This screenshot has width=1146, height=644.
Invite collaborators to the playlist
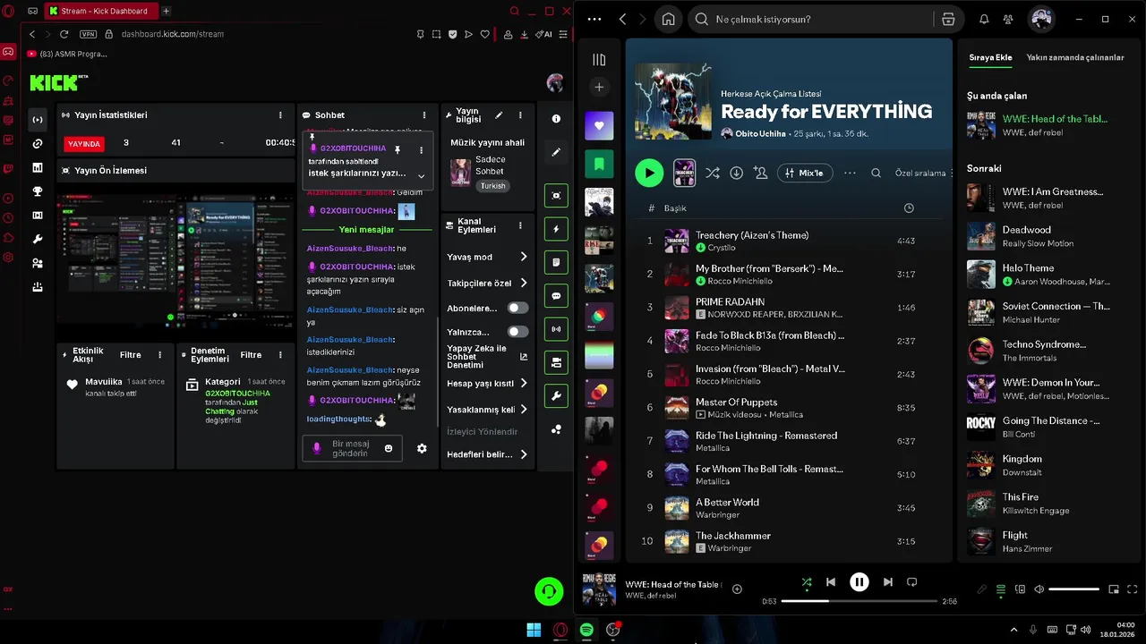pos(761,173)
